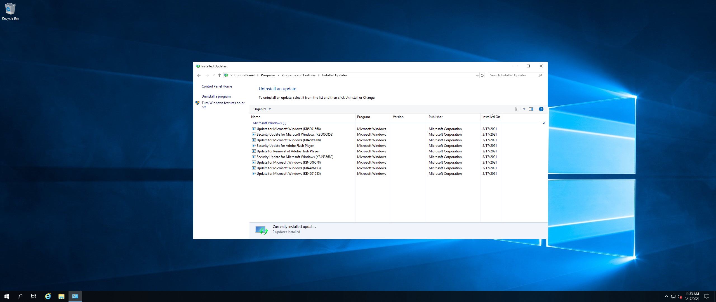This screenshot has width=716, height=302.
Task: Open File Explorer from the taskbar
Action: [x=62, y=296]
